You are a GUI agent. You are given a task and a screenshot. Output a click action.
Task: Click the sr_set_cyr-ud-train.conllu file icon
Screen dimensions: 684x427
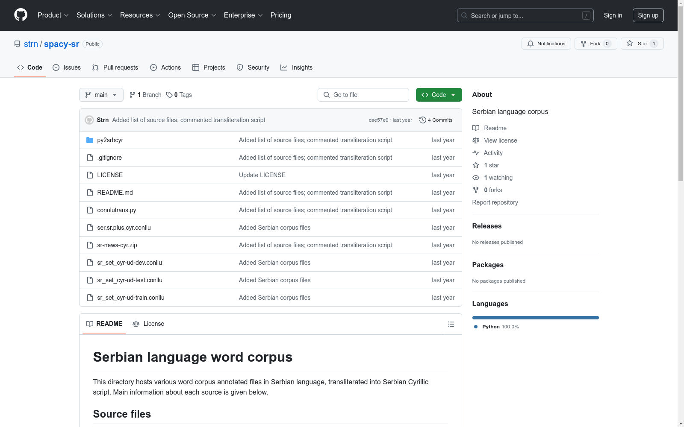(x=90, y=298)
